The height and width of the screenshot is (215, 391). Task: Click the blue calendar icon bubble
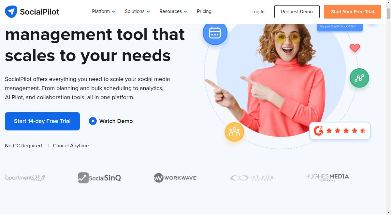215,33
